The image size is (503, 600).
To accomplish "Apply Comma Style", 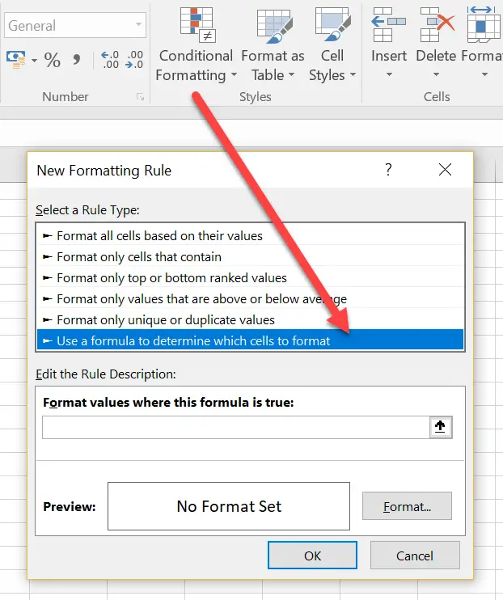I will click(77, 60).
